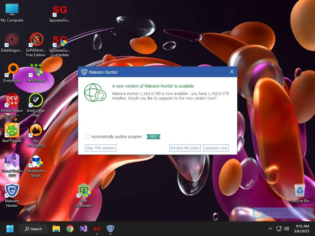
Task: Launch SpywareGuard LiveUpdate shortcut
Action: point(60,46)
